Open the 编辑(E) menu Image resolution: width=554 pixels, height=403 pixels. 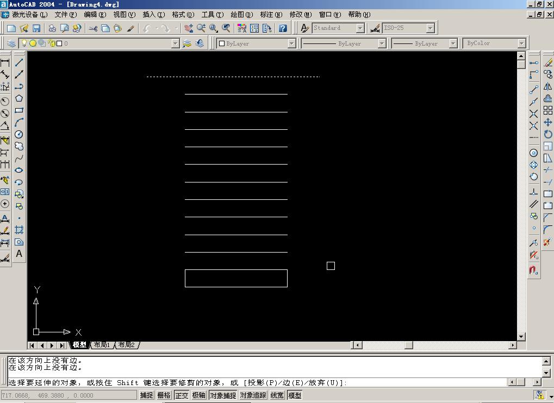[95, 15]
